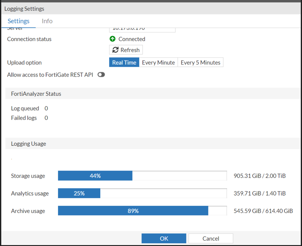302x246 pixels.
Task: Select Every Minute upload option
Action: click(158, 63)
